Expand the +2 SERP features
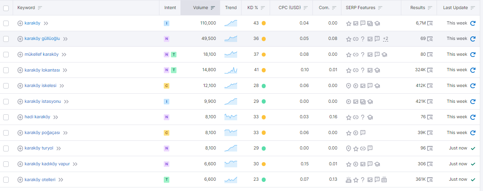 tap(385, 39)
